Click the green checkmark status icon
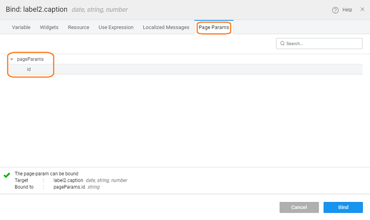370x220 pixels. [x=7, y=175]
